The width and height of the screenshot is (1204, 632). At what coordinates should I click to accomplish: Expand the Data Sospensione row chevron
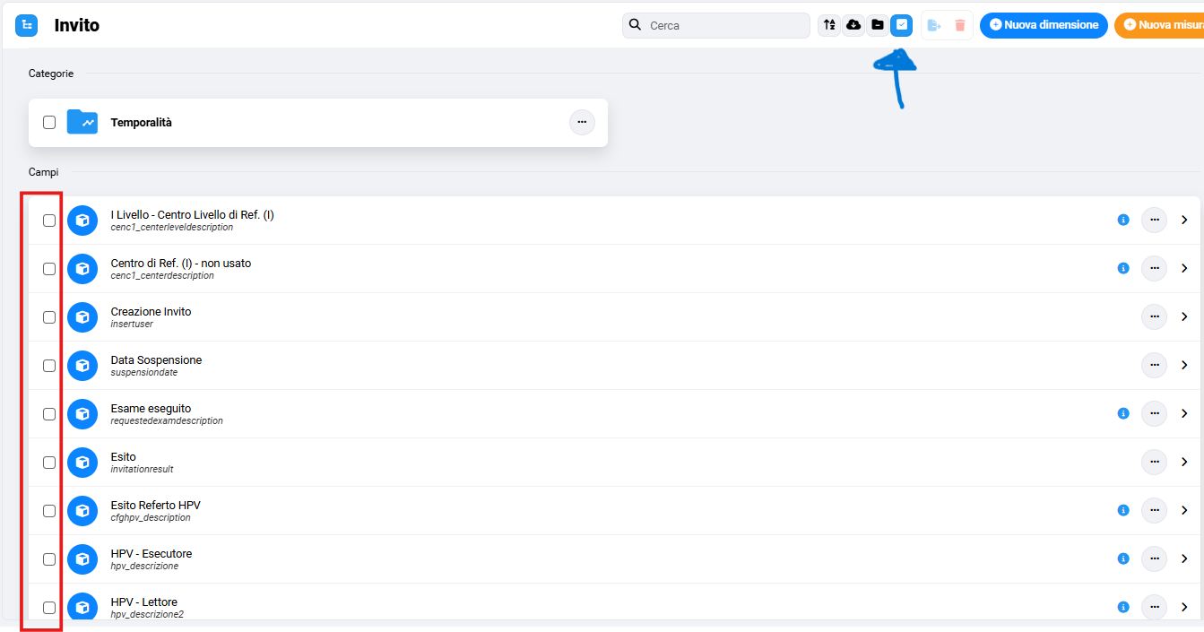1184,365
